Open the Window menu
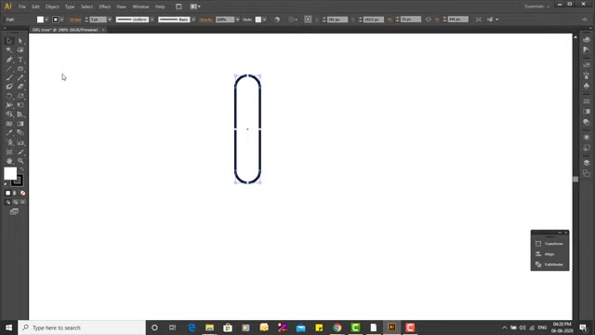Screen dimensions: 595x335 [140, 7]
